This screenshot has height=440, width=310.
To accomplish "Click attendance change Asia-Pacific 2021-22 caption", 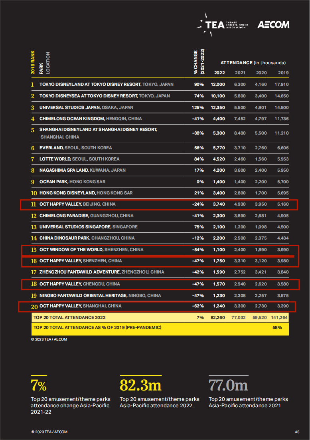I will click(x=70, y=406).
